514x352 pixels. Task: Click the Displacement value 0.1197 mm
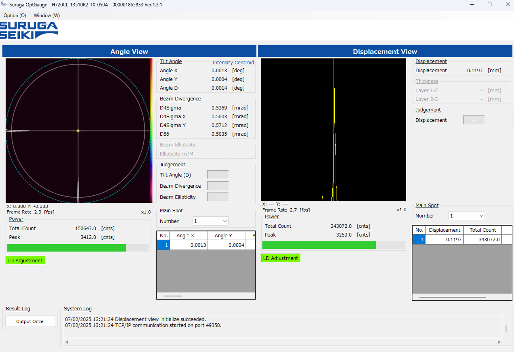tap(475, 70)
